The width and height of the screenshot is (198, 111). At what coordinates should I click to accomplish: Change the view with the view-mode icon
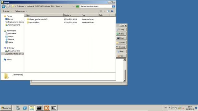click(x=101, y=11)
